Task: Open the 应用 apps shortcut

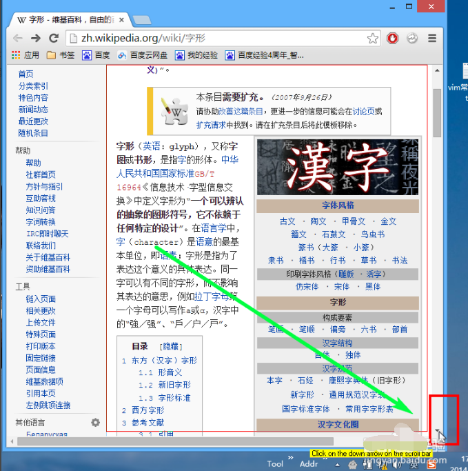Action: tap(26, 55)
